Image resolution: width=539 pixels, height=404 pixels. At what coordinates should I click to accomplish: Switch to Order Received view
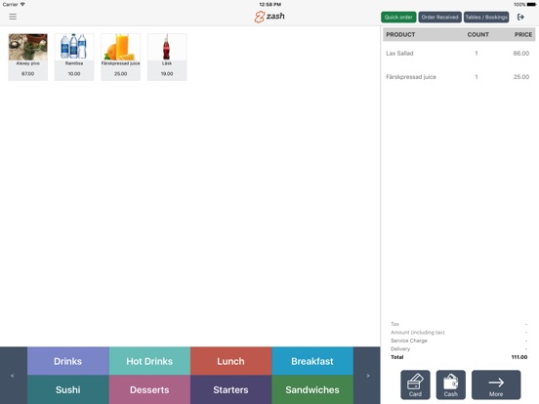pyautogui.click(x=439, y=18)
